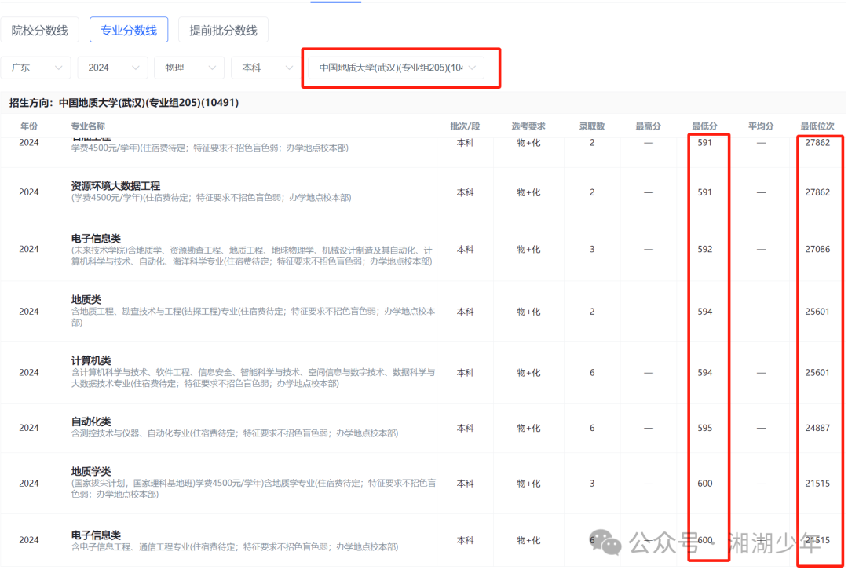Select the 地质类 major name
The image size is (848, 577).
click(86, 300)
